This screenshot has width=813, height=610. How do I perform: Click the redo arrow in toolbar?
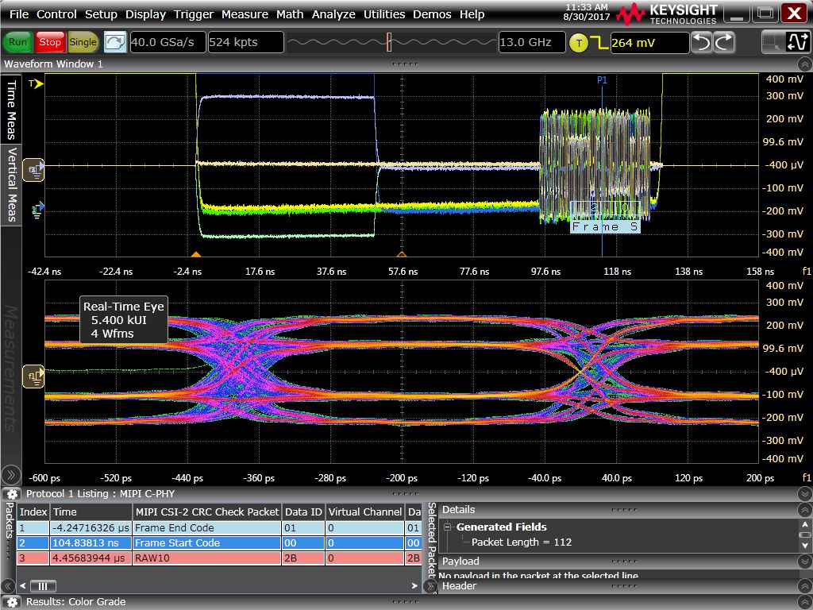[x=724, y=43]
